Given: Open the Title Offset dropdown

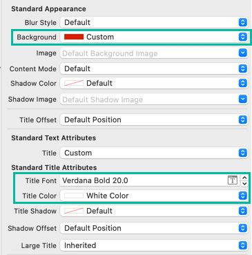Looking at the screenshot, I should 154,120.
